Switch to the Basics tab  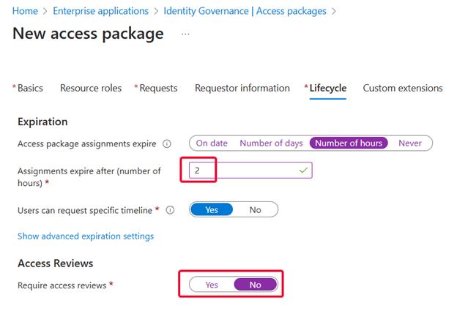tap(28, 88)
